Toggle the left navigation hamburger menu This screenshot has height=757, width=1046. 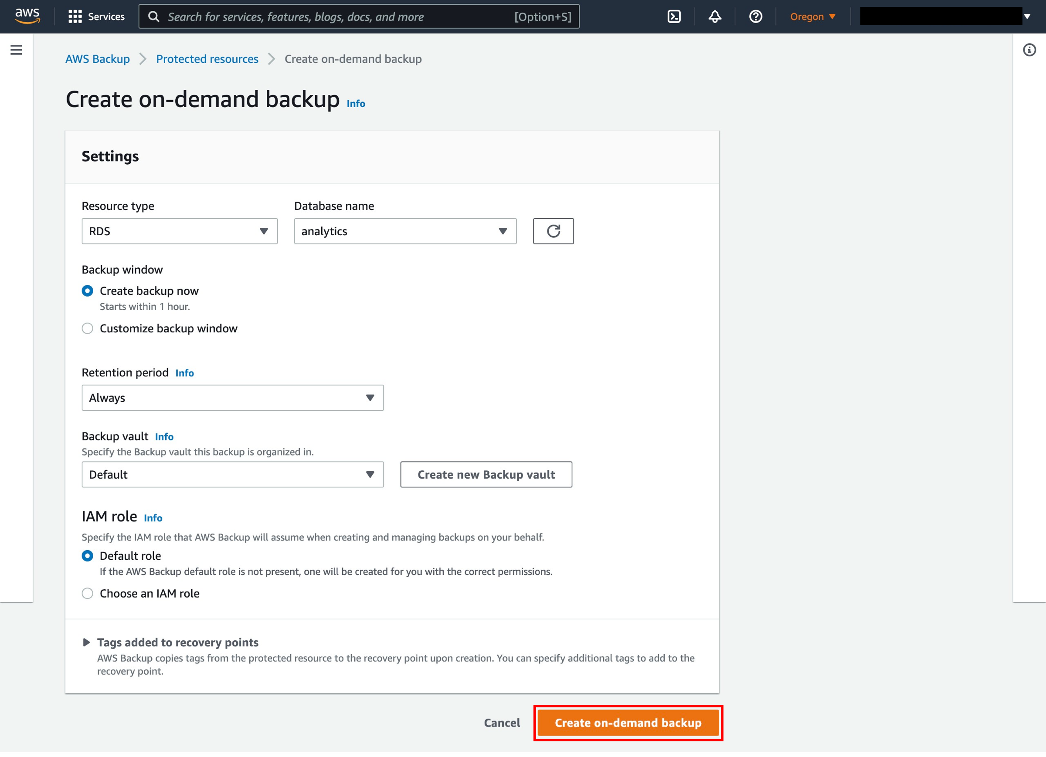point(16,50)
